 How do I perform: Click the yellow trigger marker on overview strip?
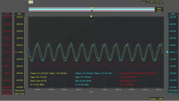92,8
